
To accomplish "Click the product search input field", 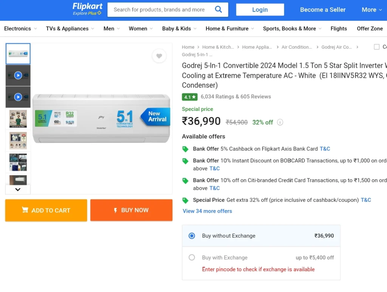I will tap(161, 9).
